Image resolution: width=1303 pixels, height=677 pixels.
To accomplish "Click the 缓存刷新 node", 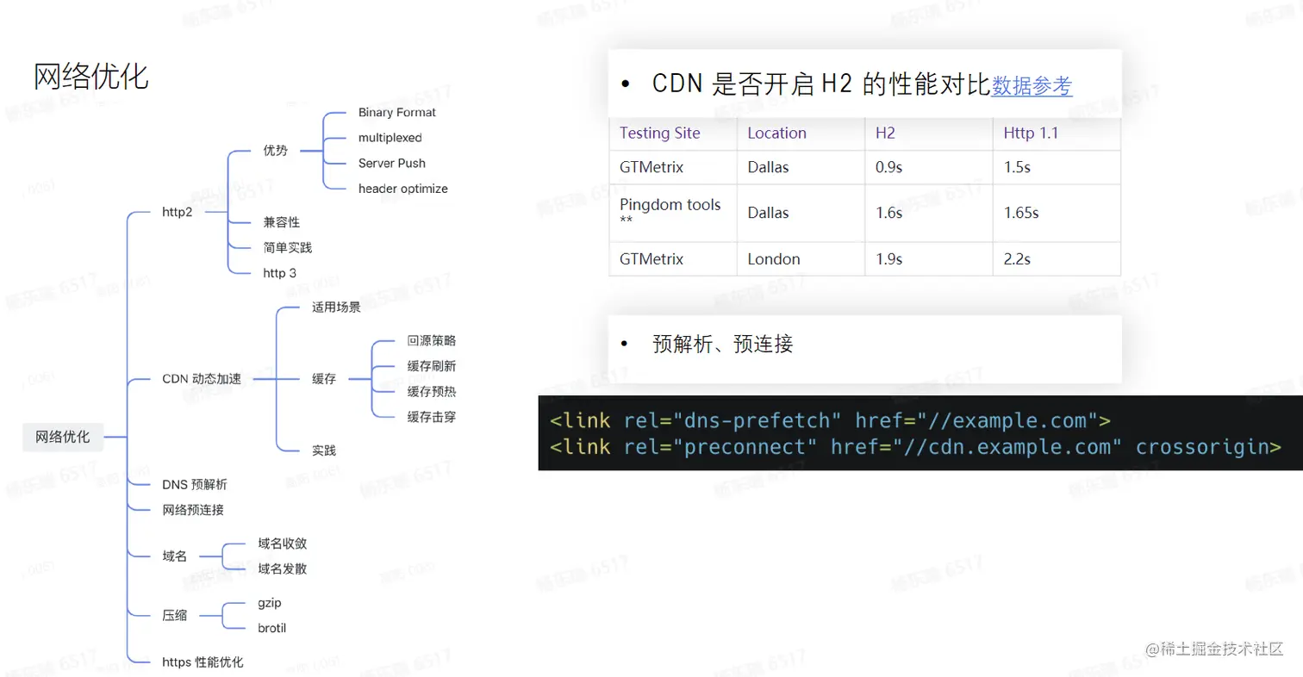I will pyautogui.click(x=432, y=366).
